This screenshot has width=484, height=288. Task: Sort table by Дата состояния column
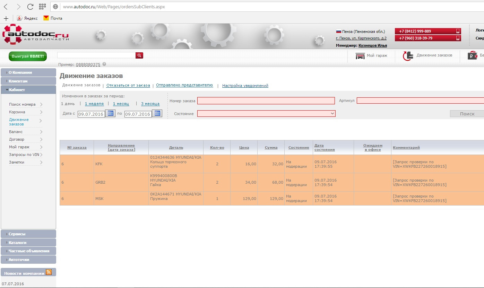tap(325, 147)
